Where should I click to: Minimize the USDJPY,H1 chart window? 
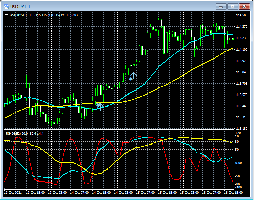click(221, 6)
